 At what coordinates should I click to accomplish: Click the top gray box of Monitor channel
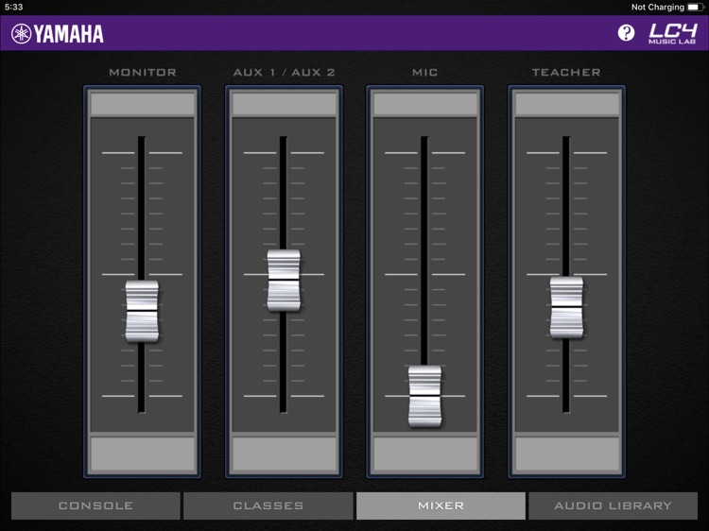coord(143,104)
